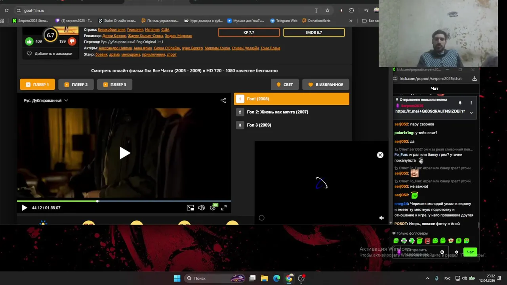Toggle the СВЕТ lights button

pos(285,84)
